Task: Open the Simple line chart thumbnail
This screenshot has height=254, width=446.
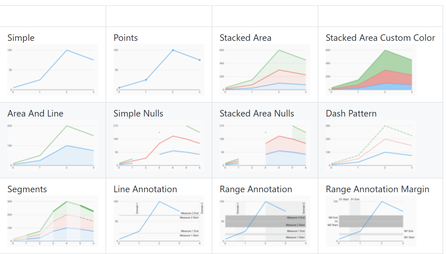Action: point(53,70)
